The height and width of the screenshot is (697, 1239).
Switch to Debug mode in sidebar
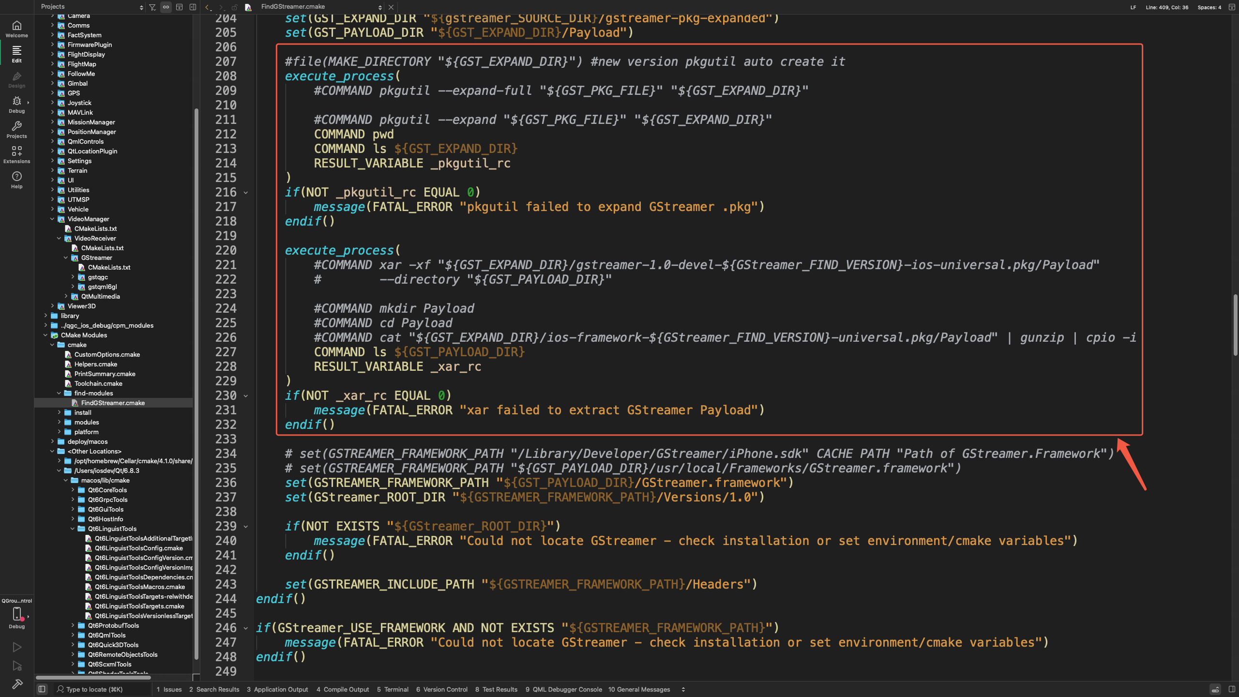pos(16,104)
